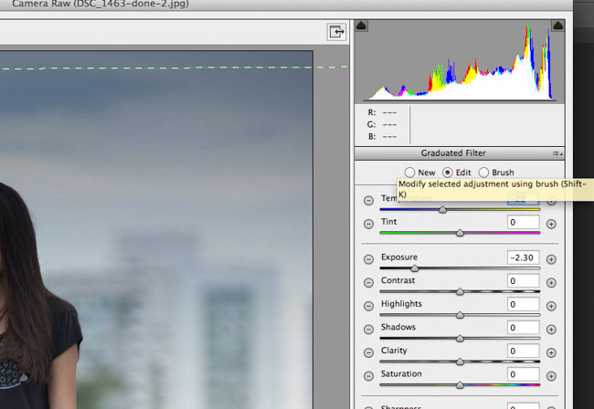Increase Contrast with plus icon

click(551, 283)
